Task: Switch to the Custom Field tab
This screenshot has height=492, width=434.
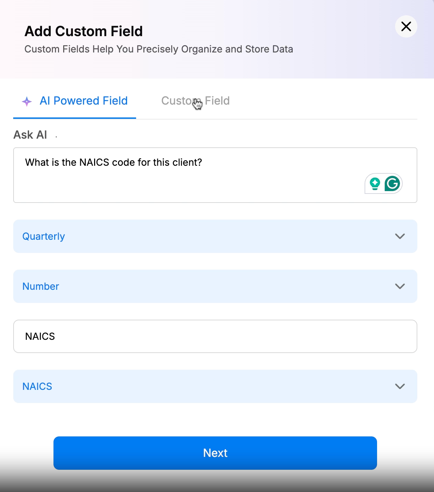Action: [x=195, y=101]
